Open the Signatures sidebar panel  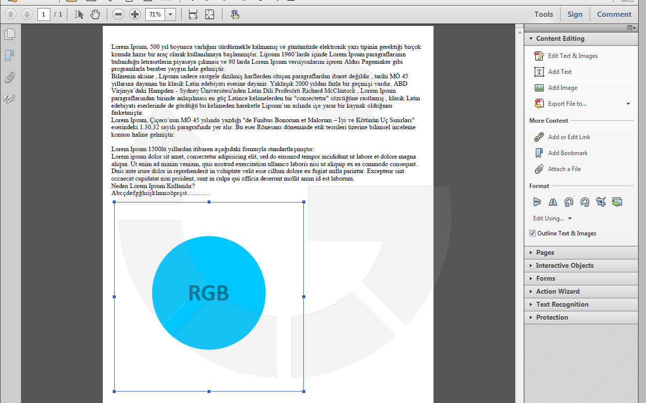point(9,99)
